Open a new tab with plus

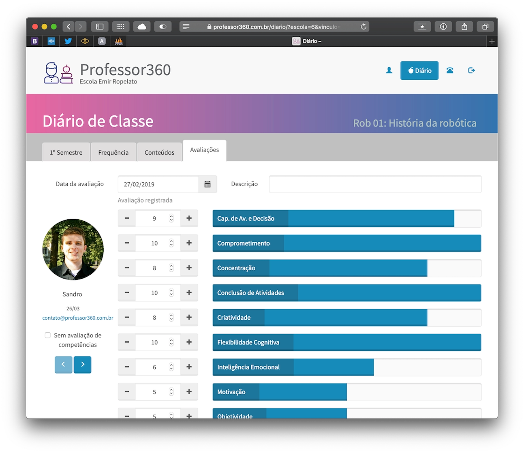point(492,41)
